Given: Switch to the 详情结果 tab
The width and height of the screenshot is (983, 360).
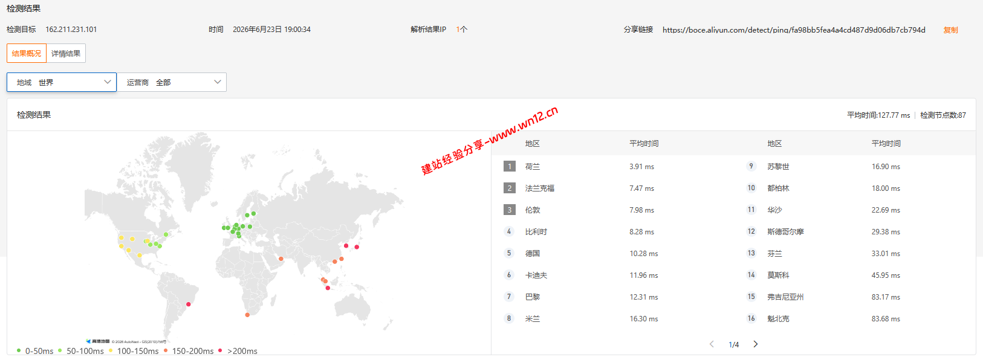Looking at the screenshot, I should coord(66,53).
